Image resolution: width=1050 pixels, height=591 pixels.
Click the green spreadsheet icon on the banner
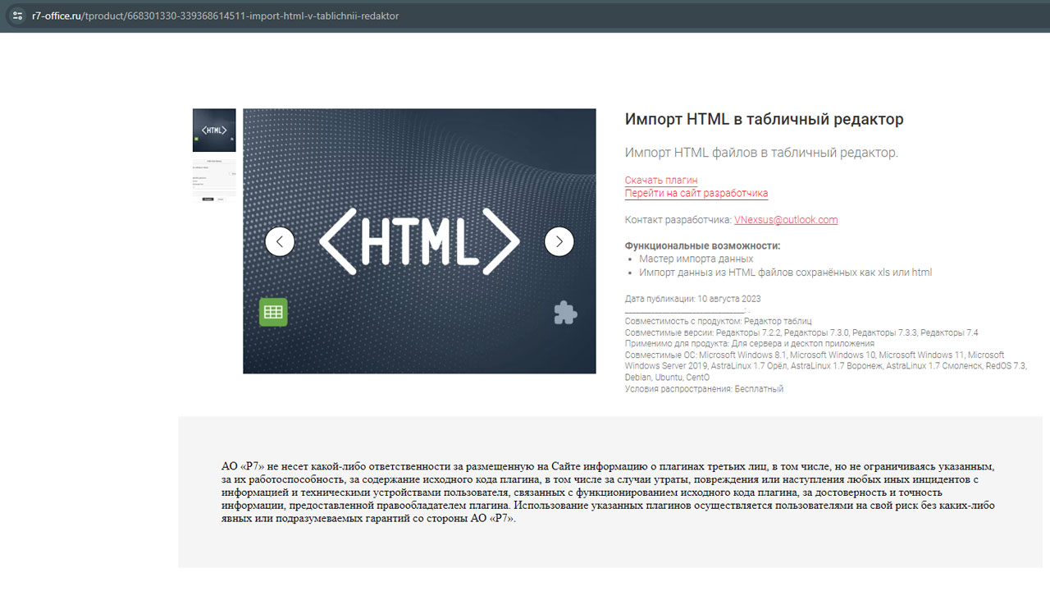pyautogui.click(x=273, y=312)
